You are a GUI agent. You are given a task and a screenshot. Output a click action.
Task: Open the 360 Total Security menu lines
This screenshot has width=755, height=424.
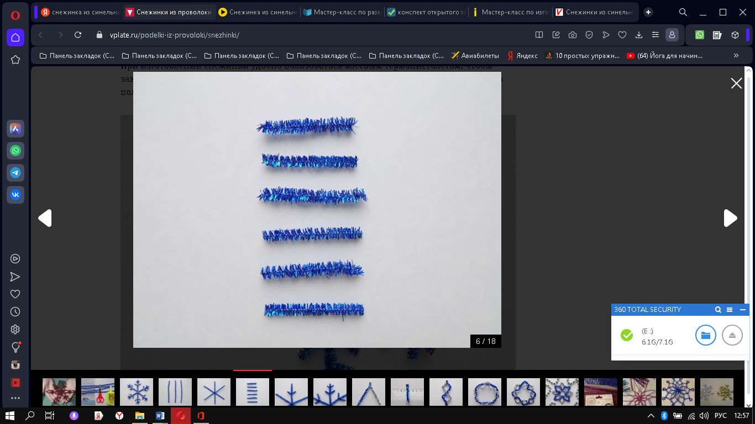[x=730, y=310]
